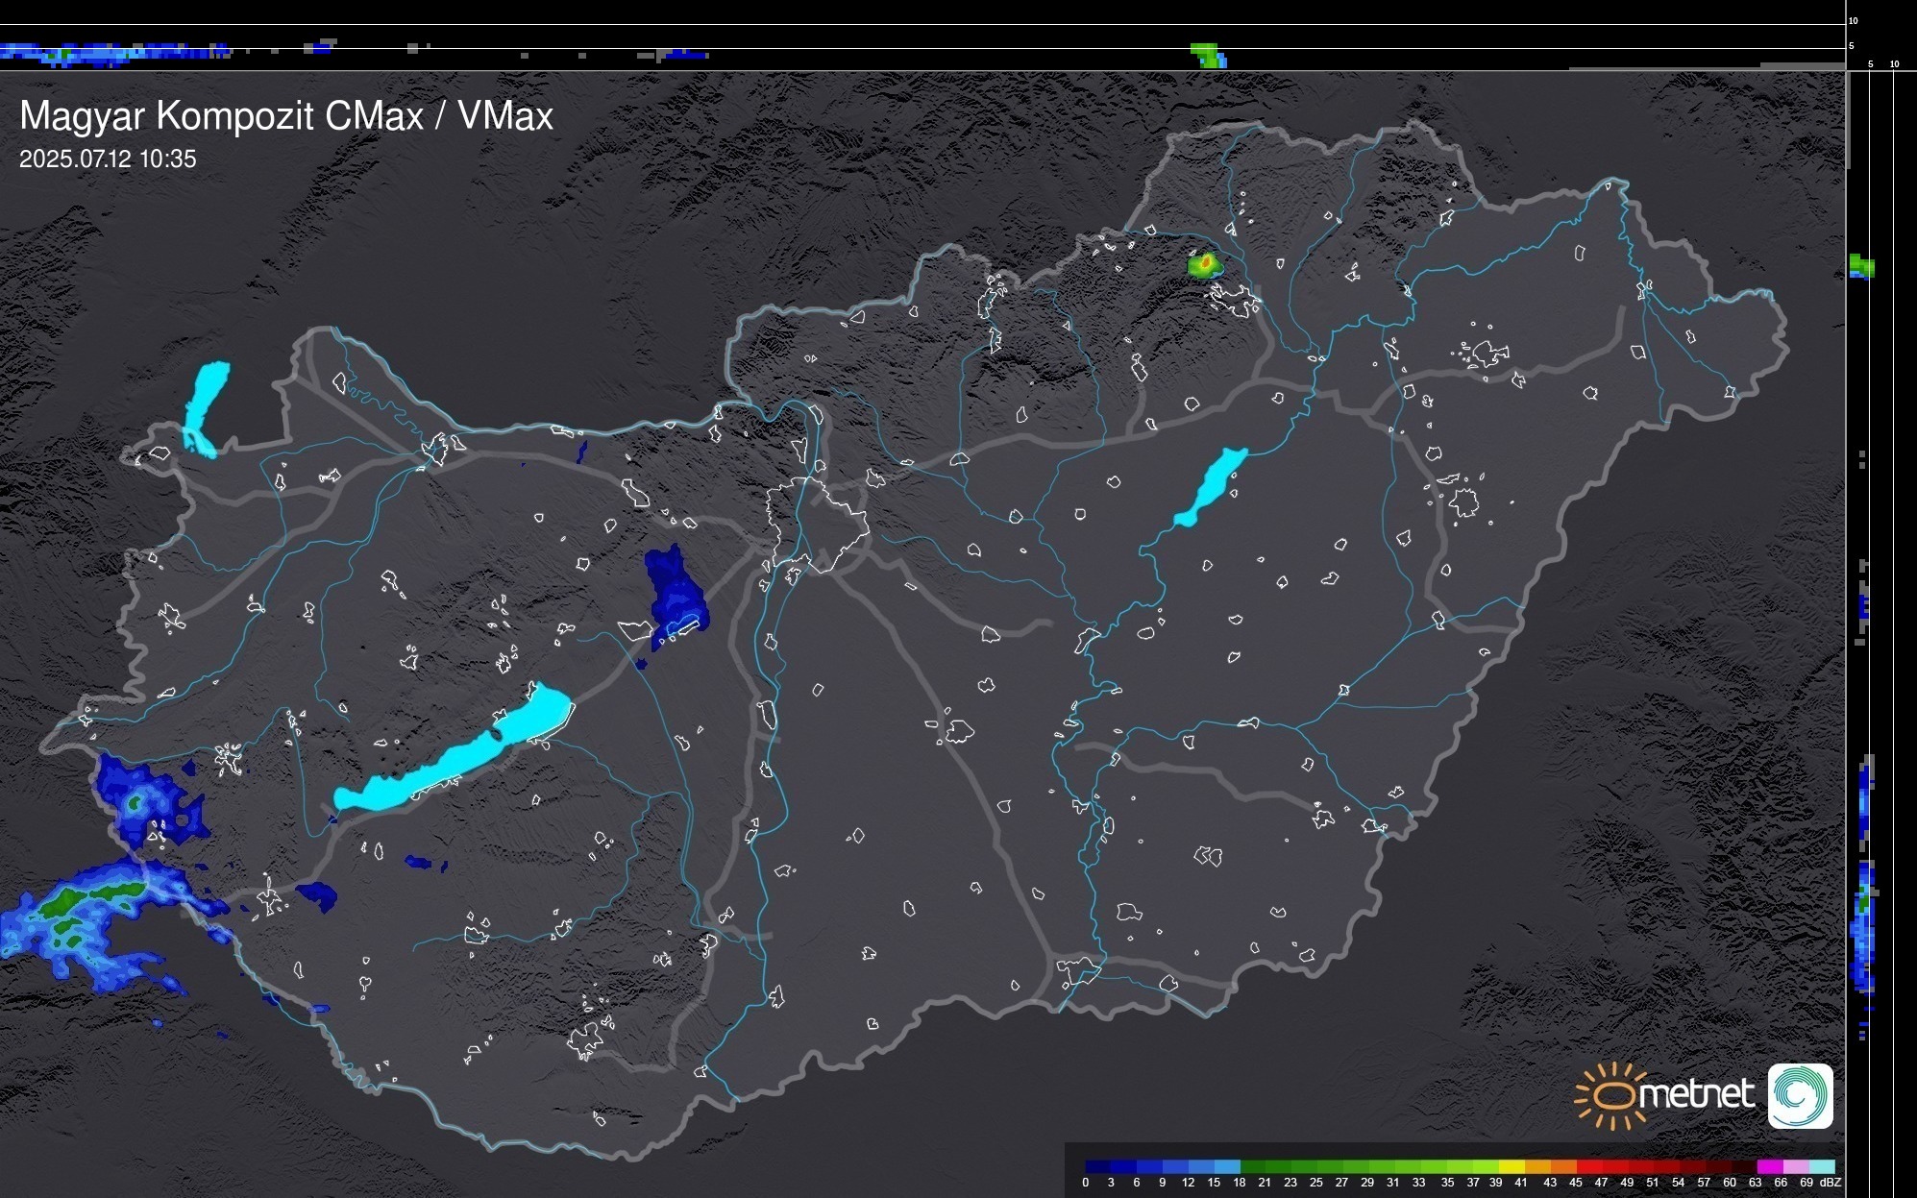Click the dark blue radar echo west of Budapest
Image resolution: width=1917 pixels, height=1198 pixels.
(x=675, y=592)
